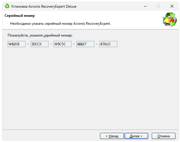Click the label 'Пожалуйста, укажите серийный номер:'
This screenshot has width=180, height=142.
click(x=40, y=35)
